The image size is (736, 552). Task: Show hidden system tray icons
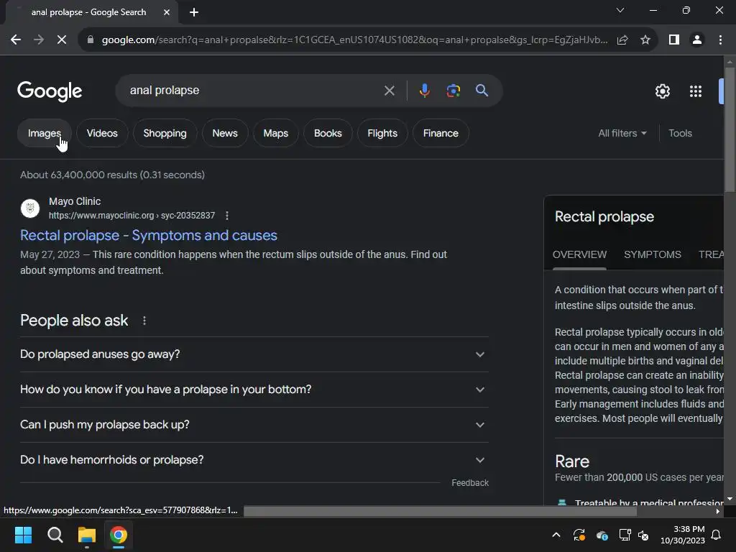[x=556, y=535]
